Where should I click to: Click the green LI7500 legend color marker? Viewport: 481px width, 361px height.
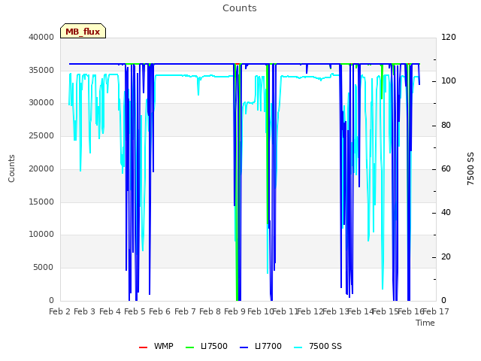[190, 347]
